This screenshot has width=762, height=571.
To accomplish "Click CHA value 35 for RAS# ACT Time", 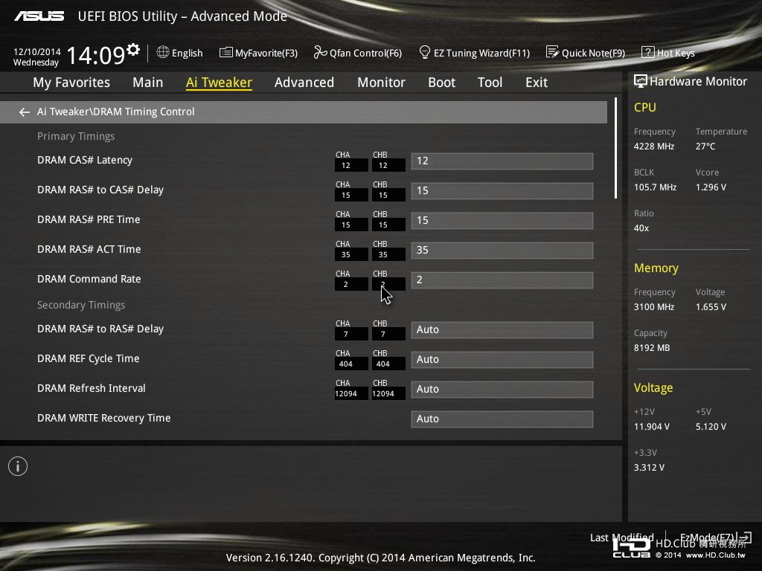I will pos(351,255).
